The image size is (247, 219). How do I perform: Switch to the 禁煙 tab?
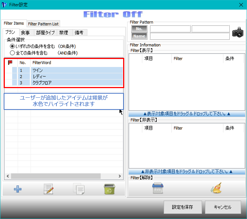click(x=63, y=32)
